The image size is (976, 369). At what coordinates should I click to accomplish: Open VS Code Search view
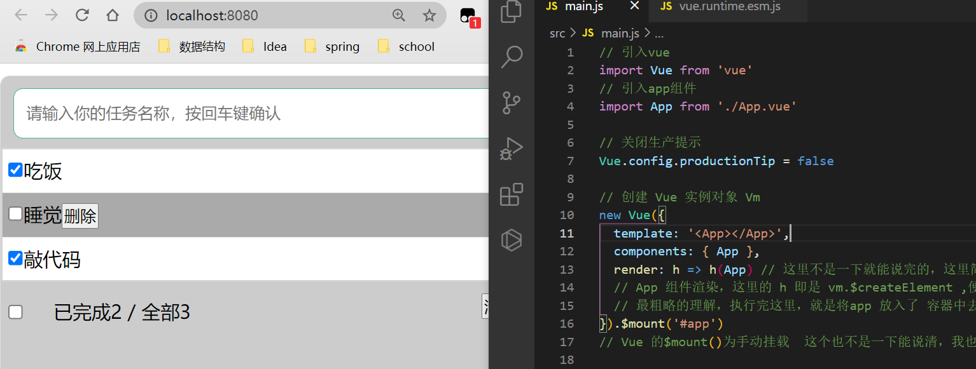tap(512, 57)
